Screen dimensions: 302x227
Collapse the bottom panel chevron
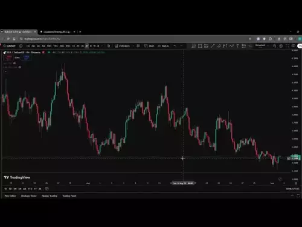(x=292, y=196)
